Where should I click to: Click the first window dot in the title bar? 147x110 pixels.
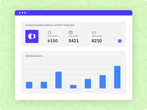tap(20, 13)
